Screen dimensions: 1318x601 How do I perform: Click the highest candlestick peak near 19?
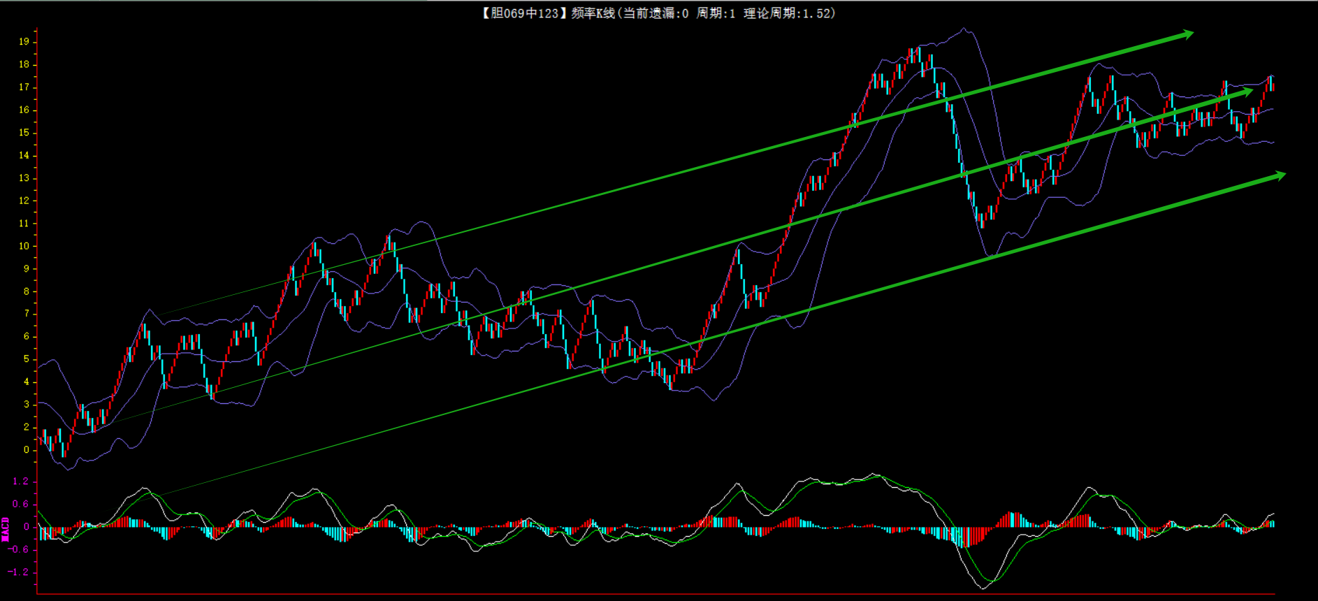[x=919, y=53]
